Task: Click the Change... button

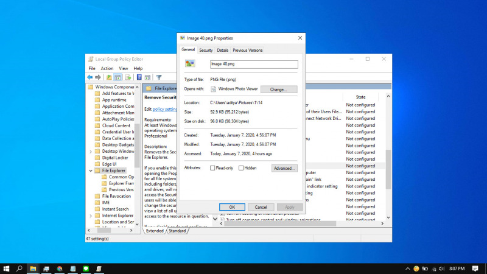Action: (x=279, y=90)
